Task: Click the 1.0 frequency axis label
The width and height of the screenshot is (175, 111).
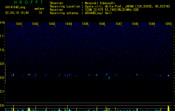Action: pos(2,50)
